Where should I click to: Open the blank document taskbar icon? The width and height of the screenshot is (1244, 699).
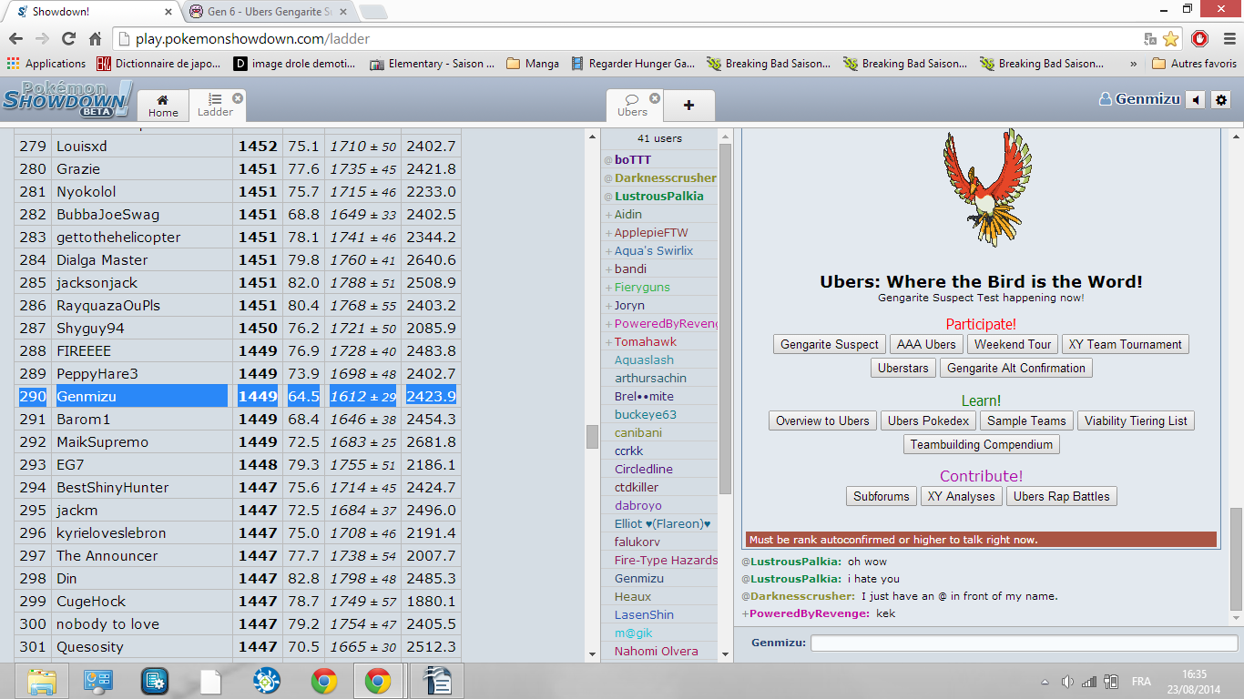tap(210, 681)
